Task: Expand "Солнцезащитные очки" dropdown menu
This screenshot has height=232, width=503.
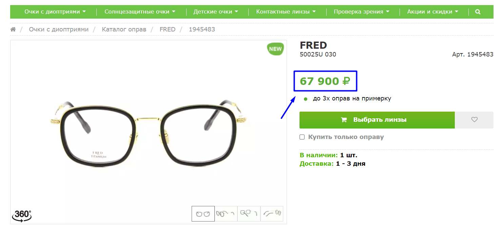Action: 140,12
